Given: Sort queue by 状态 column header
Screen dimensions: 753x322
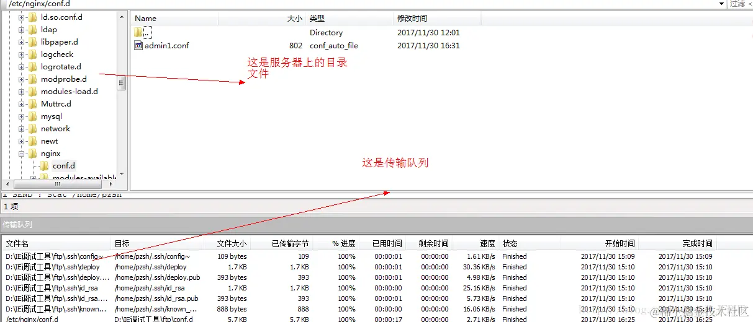Looking at the screenshot, I should coord(530,244).
